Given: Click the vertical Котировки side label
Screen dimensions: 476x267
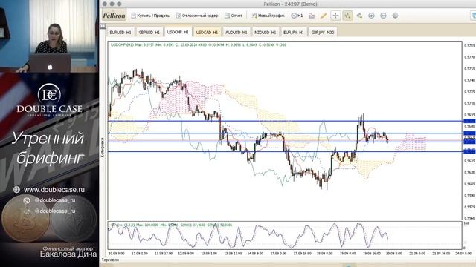Looking at the screenshot, I should pyautogui.click(x=103, y=147).
